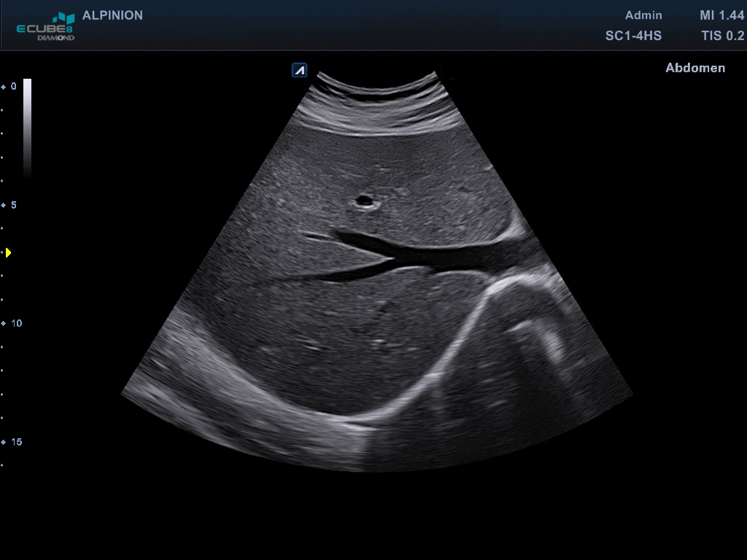
Task: Open the Abdomen preset label
Action: pos(695,68)
